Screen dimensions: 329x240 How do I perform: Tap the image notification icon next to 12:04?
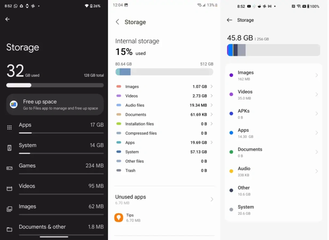point(126,5)
